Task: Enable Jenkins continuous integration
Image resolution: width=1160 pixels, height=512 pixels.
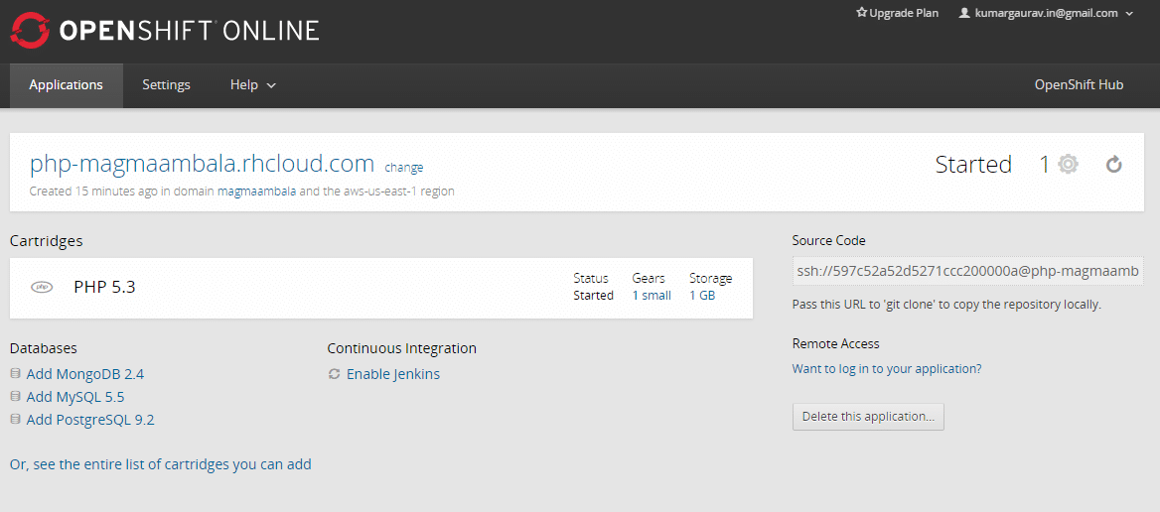Action: (393, 374)
